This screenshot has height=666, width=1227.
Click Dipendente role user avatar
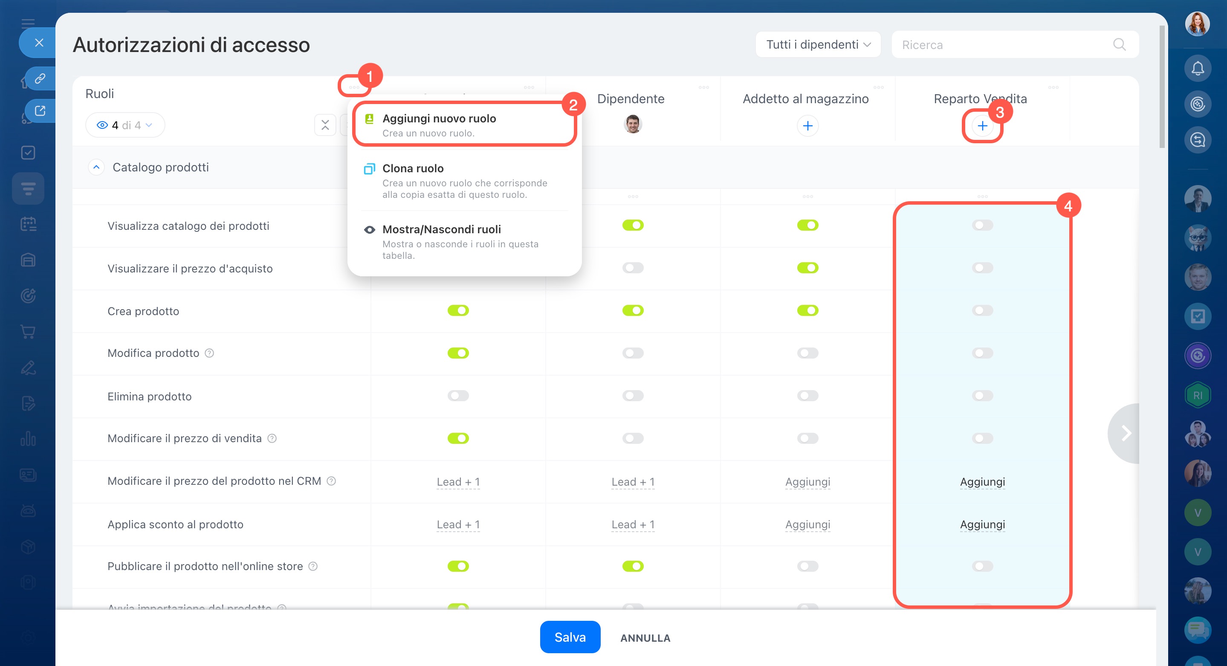point(633,125)
